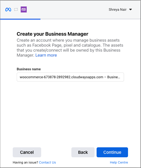Go Back to the previous step

coord(83,152)
